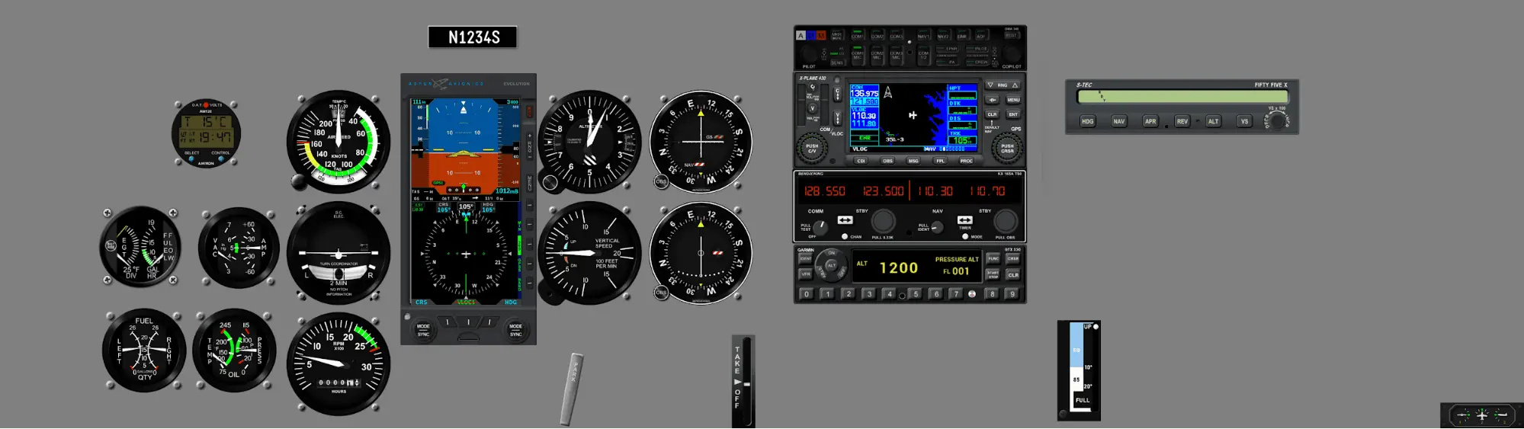Engage NAV mode on the S-TEC autopilot
The height and width of the screenshot is (429, 1524).
click(x=1118, y=121)
